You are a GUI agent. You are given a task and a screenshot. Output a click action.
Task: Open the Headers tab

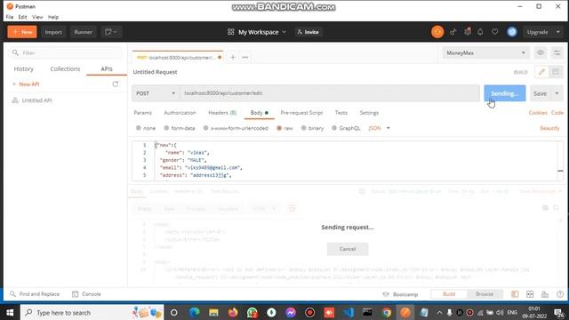(222, 113)
